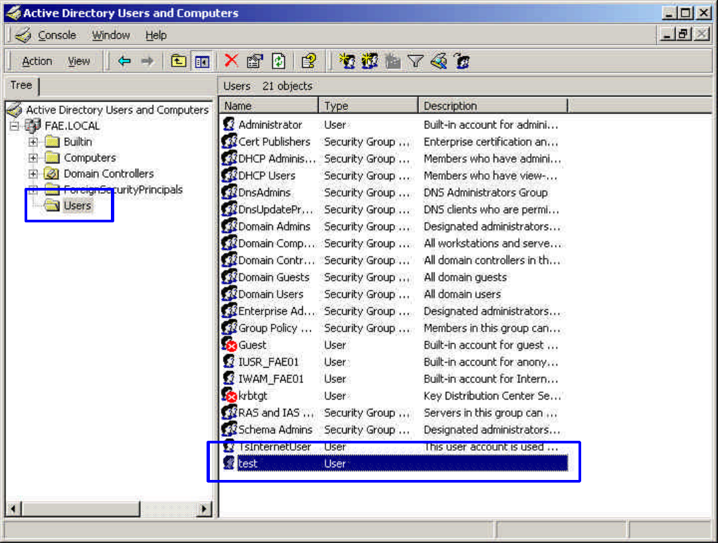Sort by the Type column header
The height and width of the screenshot is (543, 718).
point(368,106)
